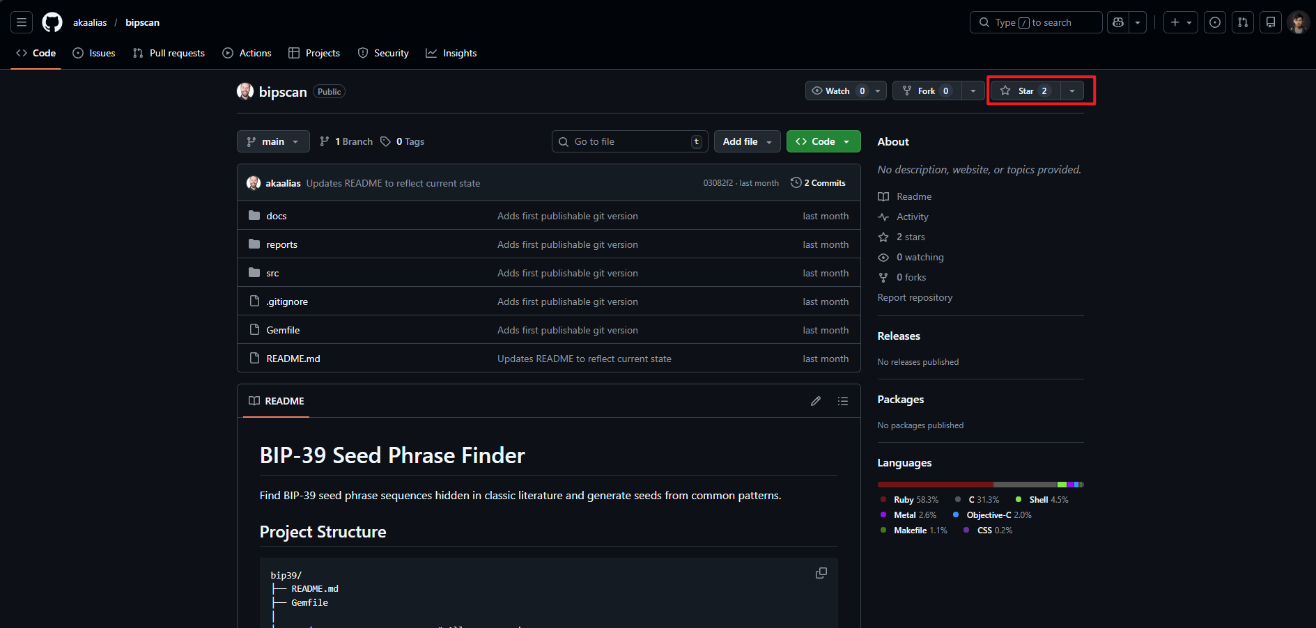
Task: View the 2 stars link
Action: [901, 237]
